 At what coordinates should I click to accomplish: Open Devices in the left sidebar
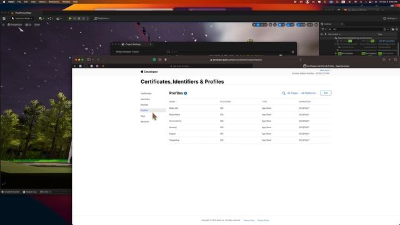tap(144, 105)
